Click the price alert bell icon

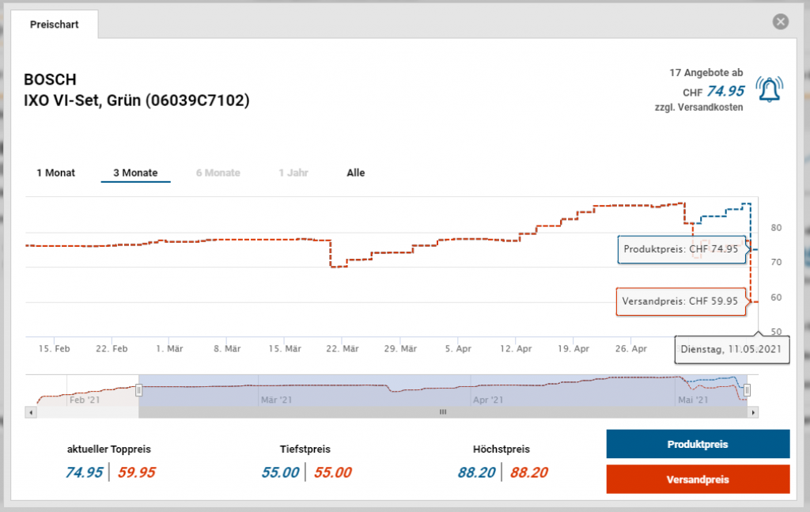(767, 89)
